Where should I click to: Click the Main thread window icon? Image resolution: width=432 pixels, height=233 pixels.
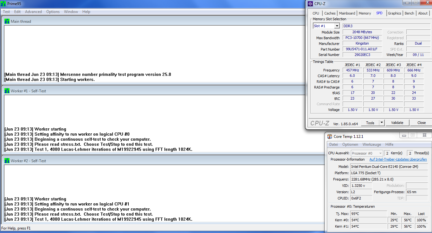coord(7,21)
